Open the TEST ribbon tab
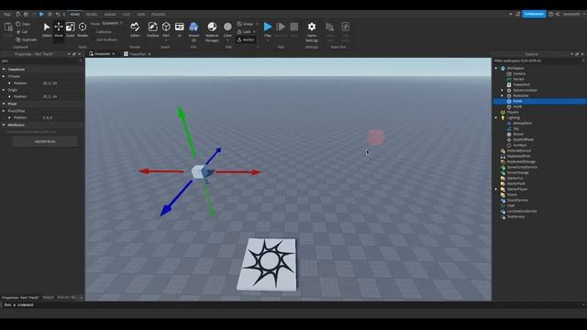587x330 pixels. [127, 15]
